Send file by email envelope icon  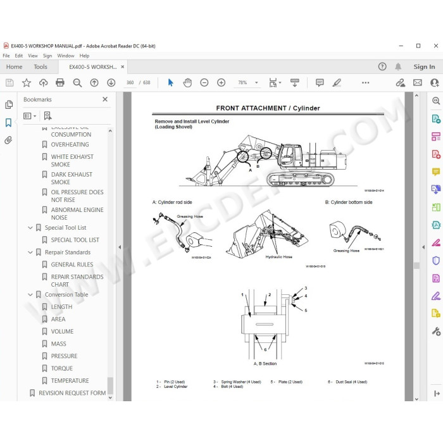coord(418,82)
